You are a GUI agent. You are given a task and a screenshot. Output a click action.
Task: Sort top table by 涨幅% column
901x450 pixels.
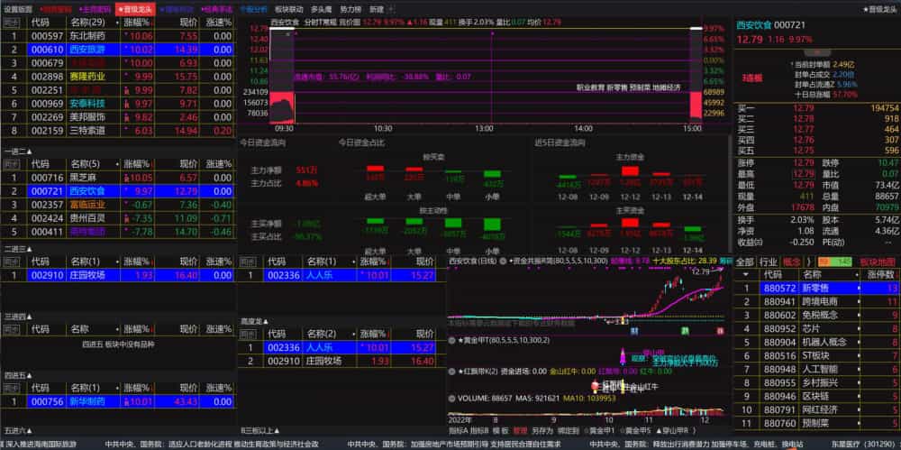click(139, 23)
